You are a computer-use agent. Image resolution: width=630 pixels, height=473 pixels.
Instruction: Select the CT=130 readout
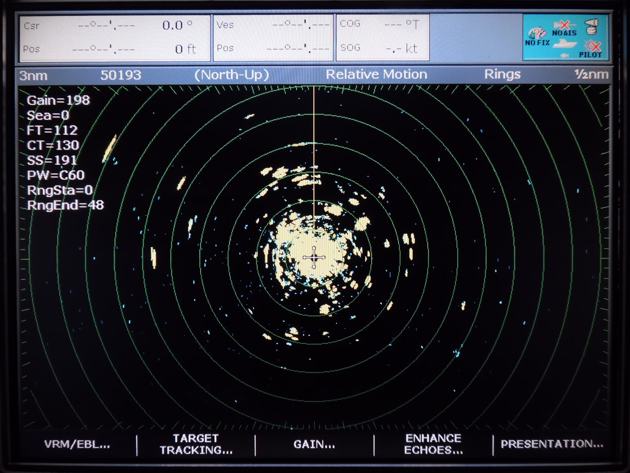[x=53, y=145]
